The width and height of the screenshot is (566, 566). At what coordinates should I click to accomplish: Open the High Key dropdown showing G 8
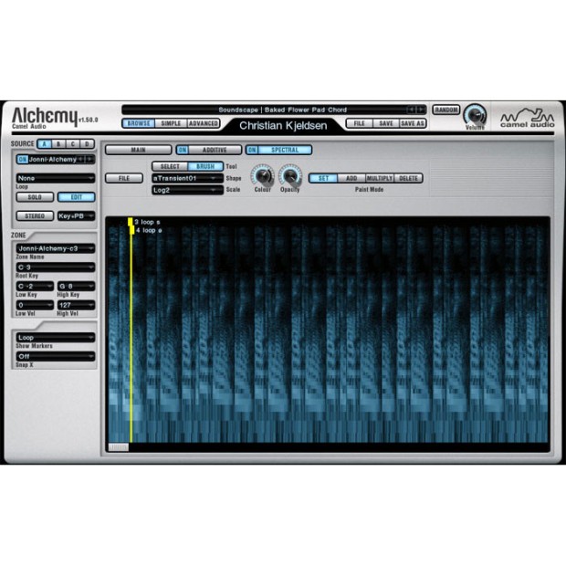coord(76,287)
